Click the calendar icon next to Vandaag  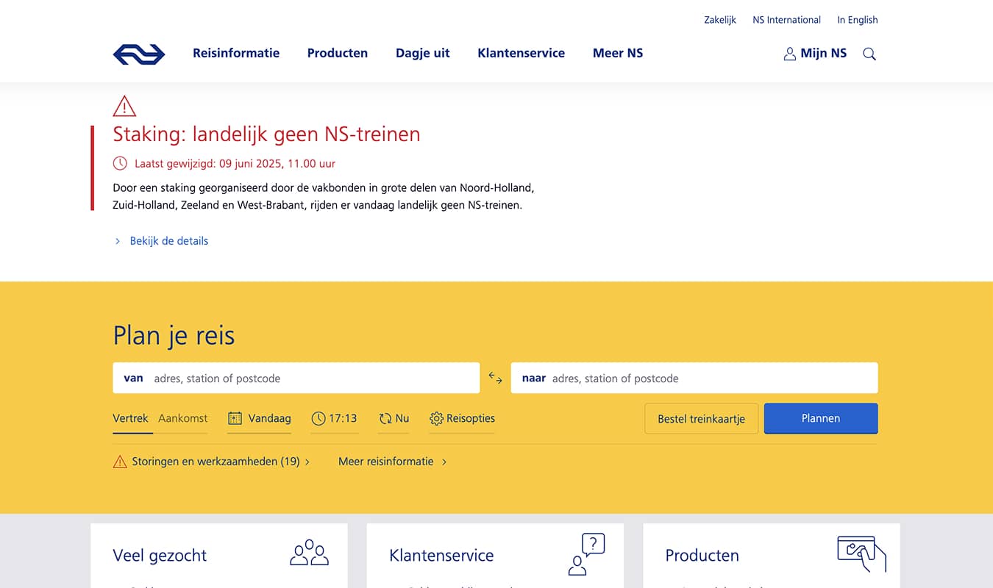(x=235, y=418)
